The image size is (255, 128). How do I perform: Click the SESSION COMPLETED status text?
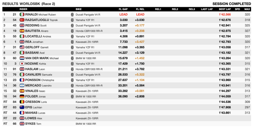232,4
